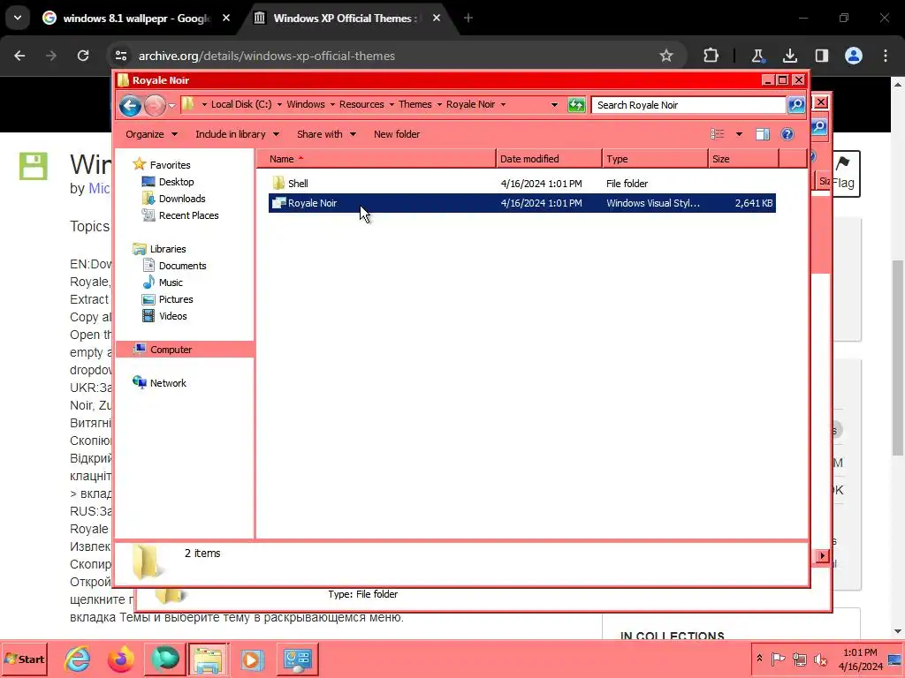905x678 pixels.
Task: View site information icon in address bar
Action: (120, 56)
